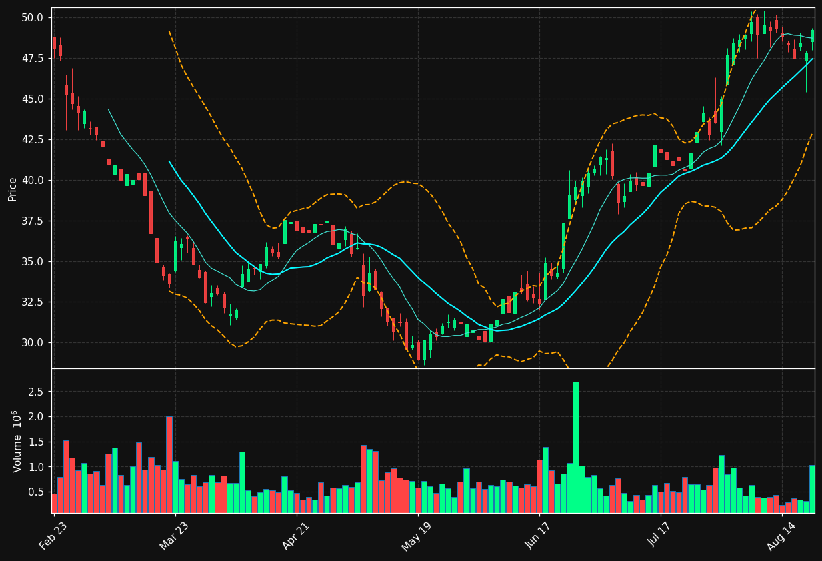The height and width of the screenshot is (561, 822).
Task: Click the 35.0 price axis label
Action: click(x=33, y=262)
